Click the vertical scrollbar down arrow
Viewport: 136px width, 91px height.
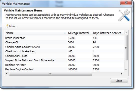[126, 69]
